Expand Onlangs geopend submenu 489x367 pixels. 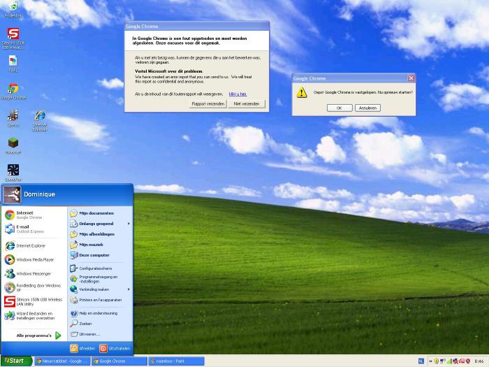click(100, 224)
